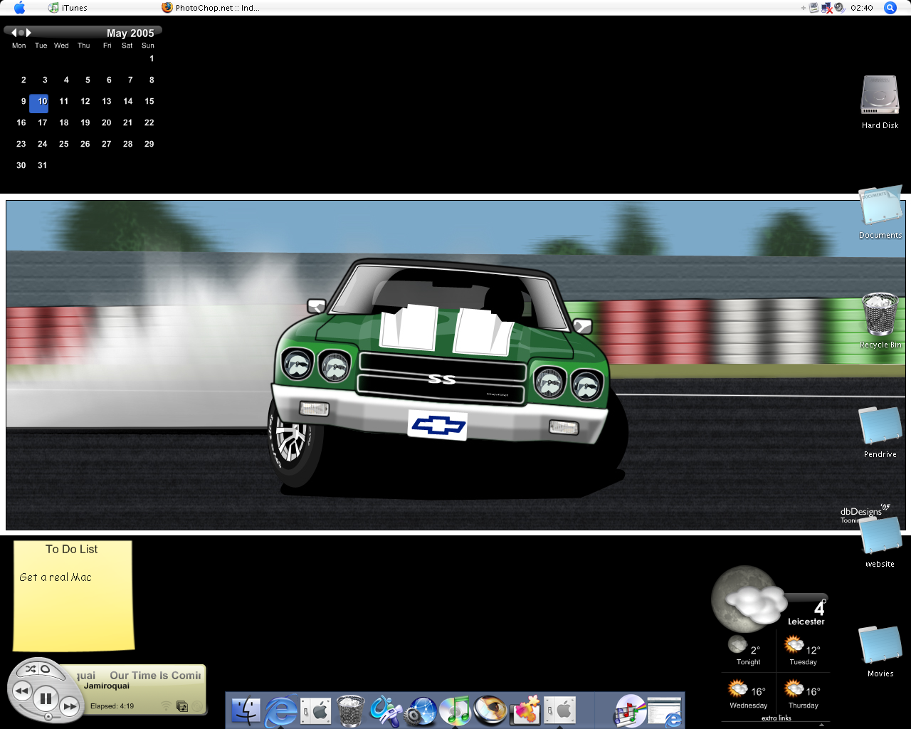The width and height of the screenshot is (911, 729).
Task: Click the playlist icon in iTunes widget
Action: (182, 706)
